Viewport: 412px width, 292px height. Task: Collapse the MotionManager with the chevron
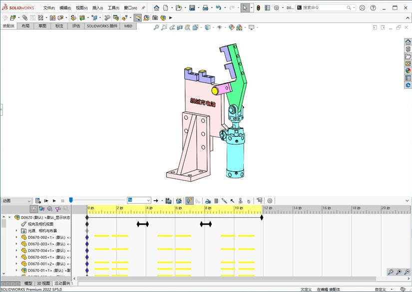[x=407, y=201]
